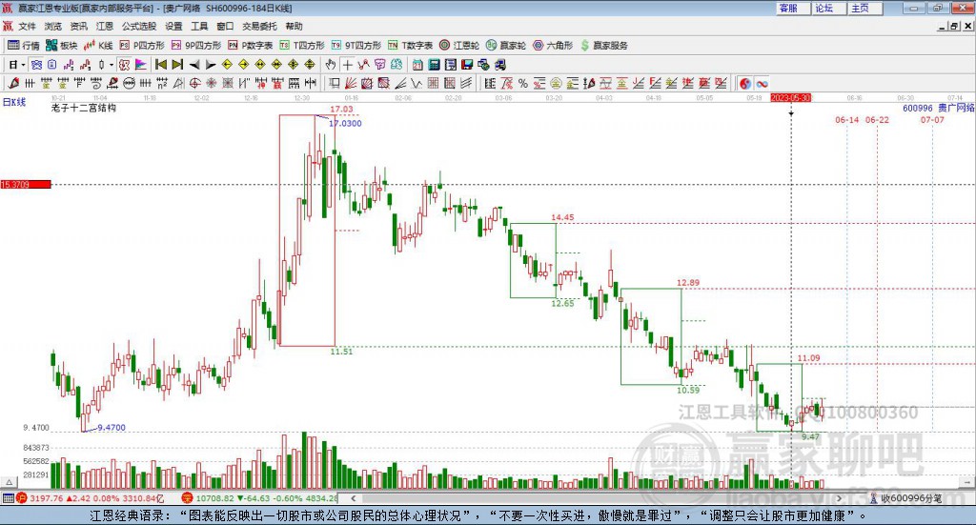Viewport: 976px width, 525px height.
Task: Open the 日 period dropdown
Action: point(17,65)
